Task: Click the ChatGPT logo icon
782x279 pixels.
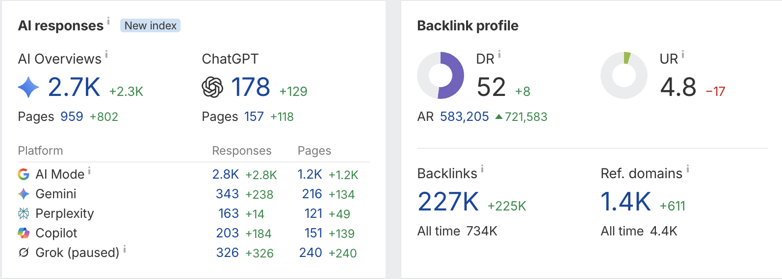Action: [x=212, y=87]
